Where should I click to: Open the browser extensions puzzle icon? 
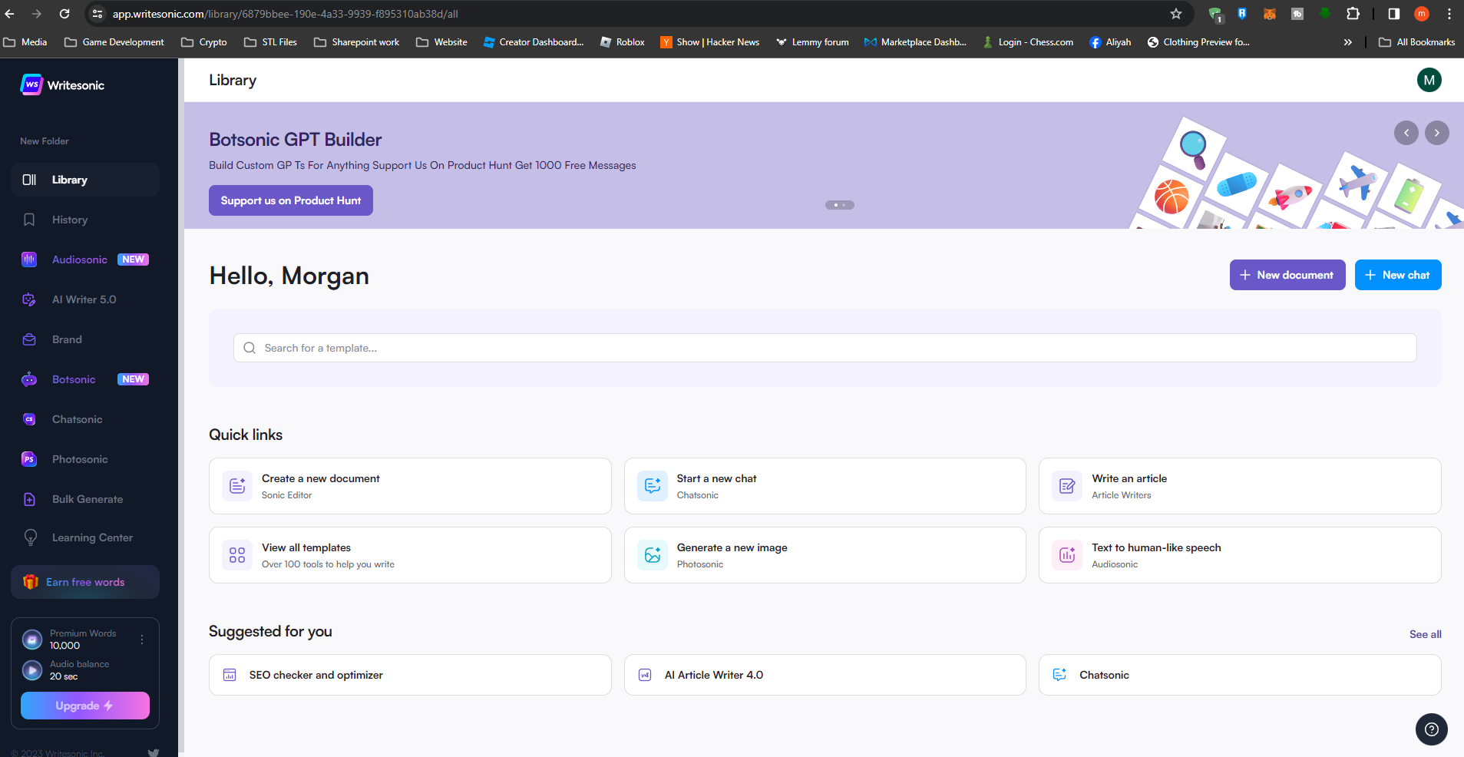(1353, 14)
